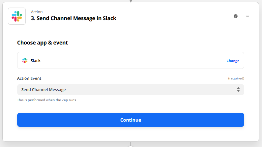Click the "Action" label above the step title

[x=37, y=12]
